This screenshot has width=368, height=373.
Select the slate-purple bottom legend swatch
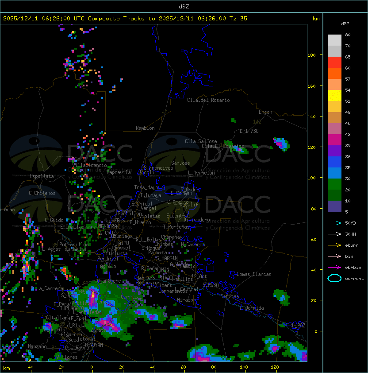[334, 206]
